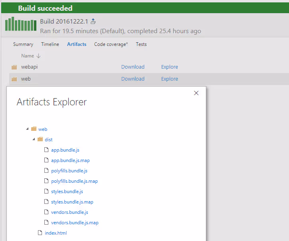Select the web artifact name in list
The image size is (289, 241).
(26, 79)
